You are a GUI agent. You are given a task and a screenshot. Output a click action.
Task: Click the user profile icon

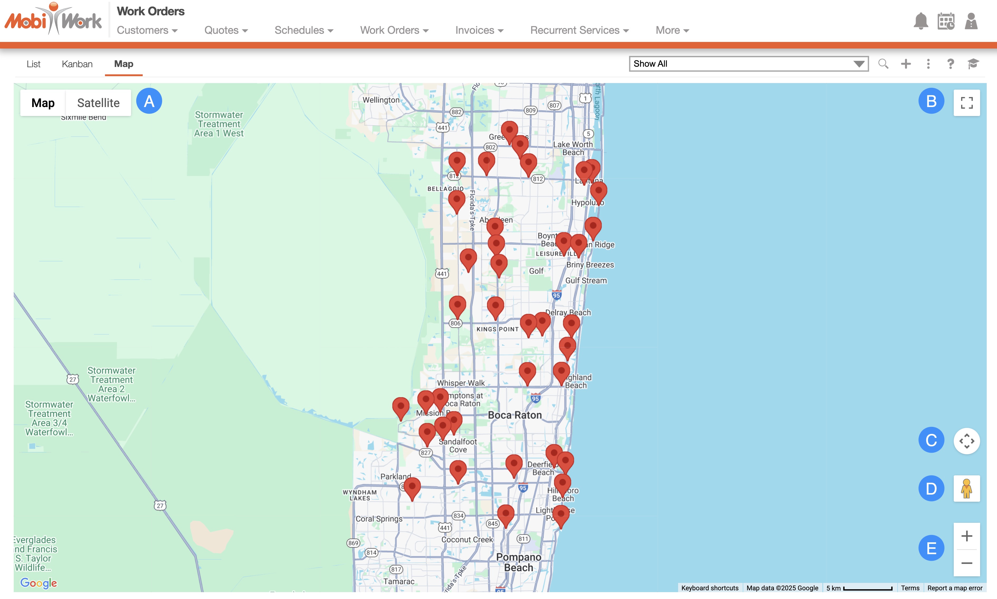coord(971,21)
